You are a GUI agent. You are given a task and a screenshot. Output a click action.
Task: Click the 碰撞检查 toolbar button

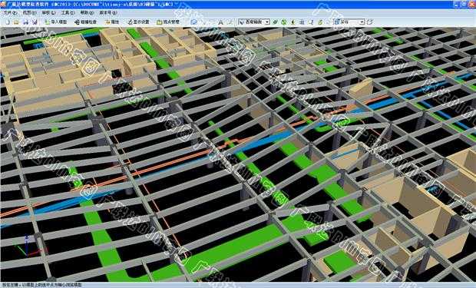86,22
